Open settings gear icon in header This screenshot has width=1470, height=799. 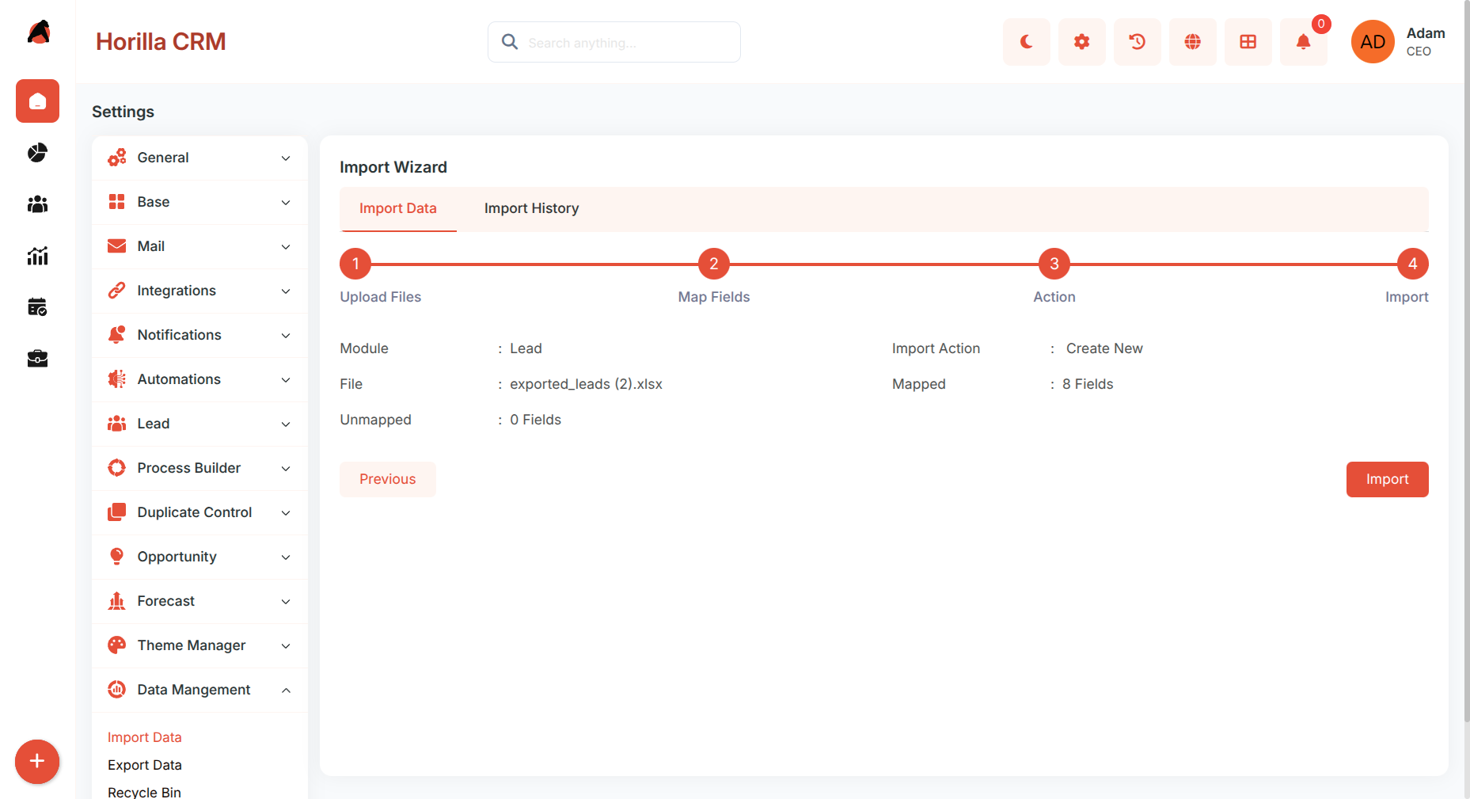[x=1081, y=42]
